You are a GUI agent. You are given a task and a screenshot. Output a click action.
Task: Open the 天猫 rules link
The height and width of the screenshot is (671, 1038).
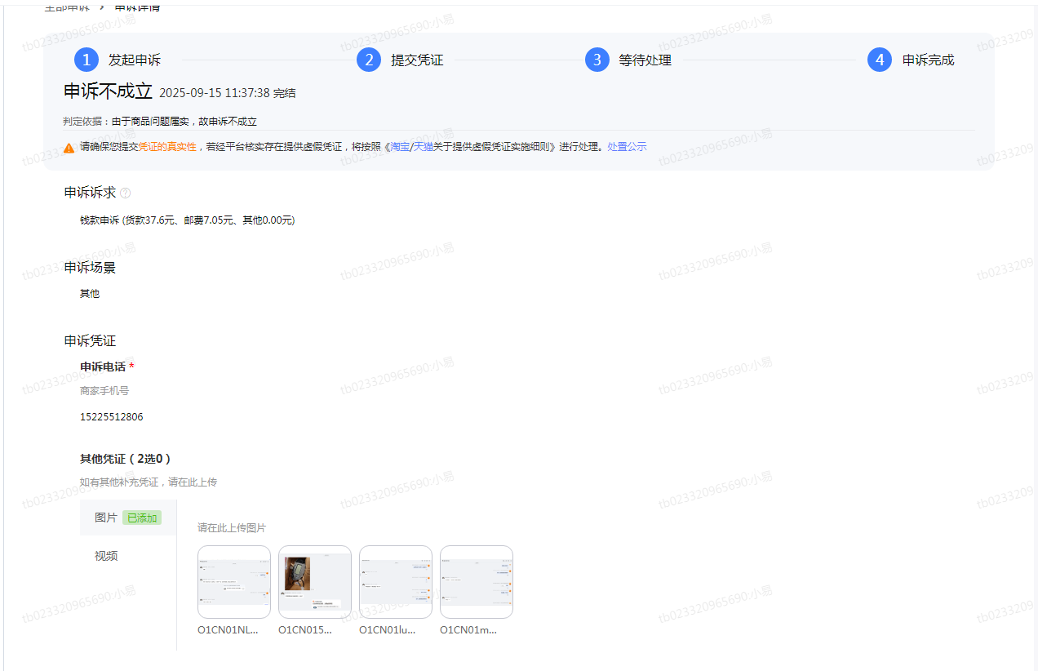423,147
